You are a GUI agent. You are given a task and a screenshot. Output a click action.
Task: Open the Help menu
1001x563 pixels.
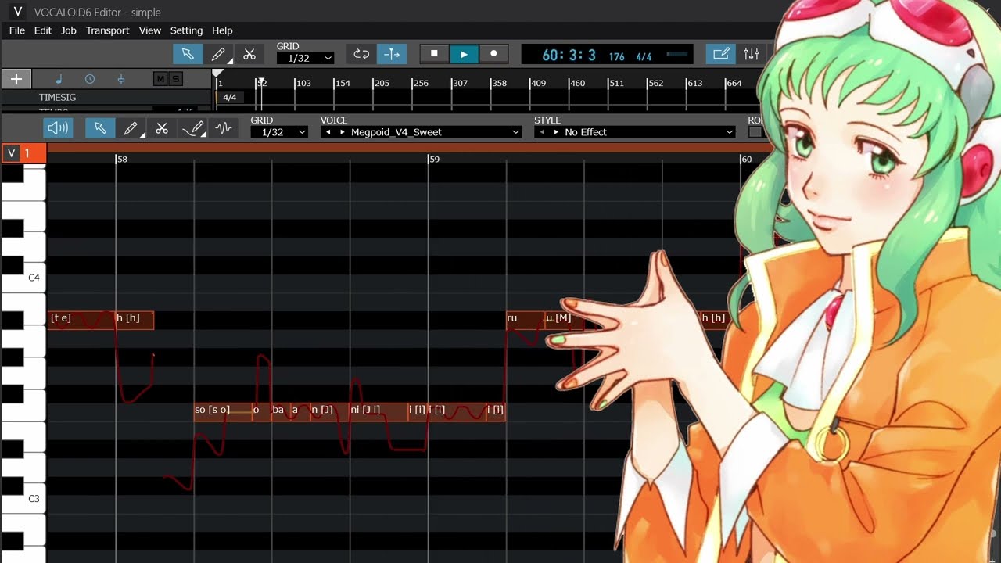pyautogui.click(x=222, y=30)
